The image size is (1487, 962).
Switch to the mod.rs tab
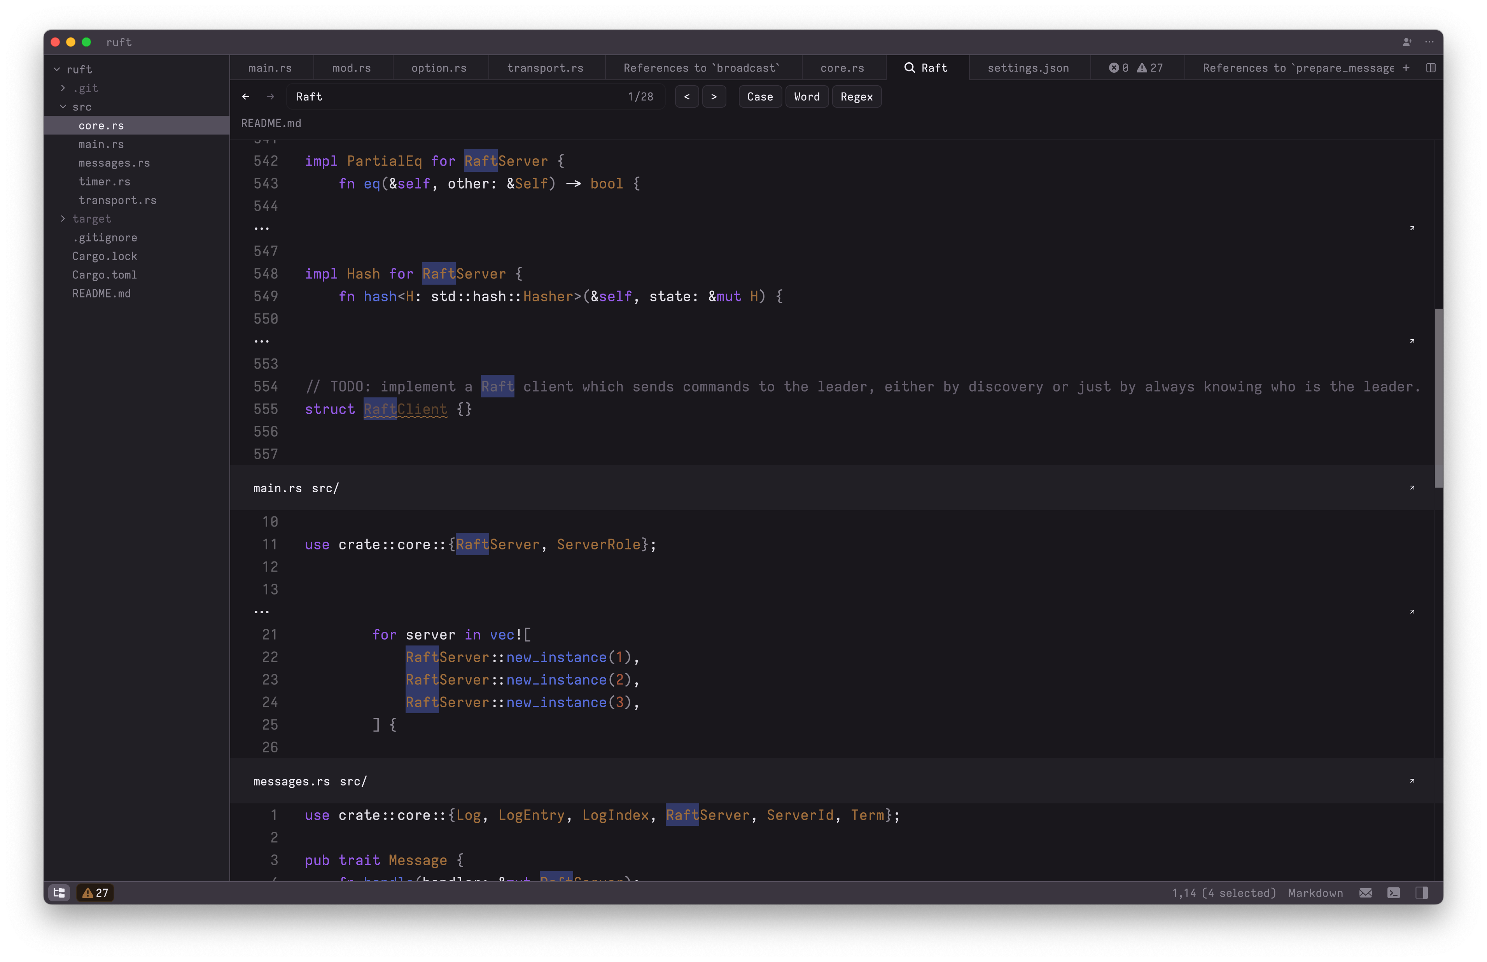click(x=352, y=68)
